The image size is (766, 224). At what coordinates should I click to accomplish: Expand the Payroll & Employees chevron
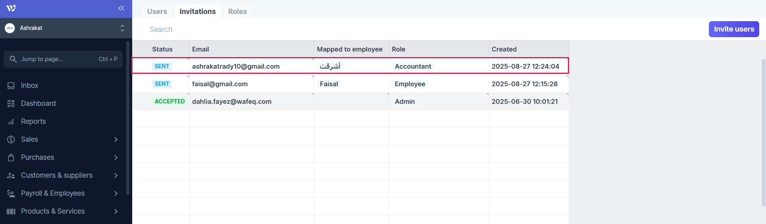point(116,193)
